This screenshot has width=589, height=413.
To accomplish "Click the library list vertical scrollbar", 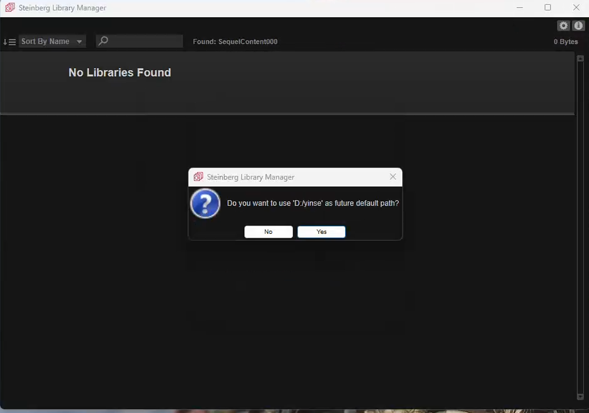I will pyautogui.click(x=580, y=227).
